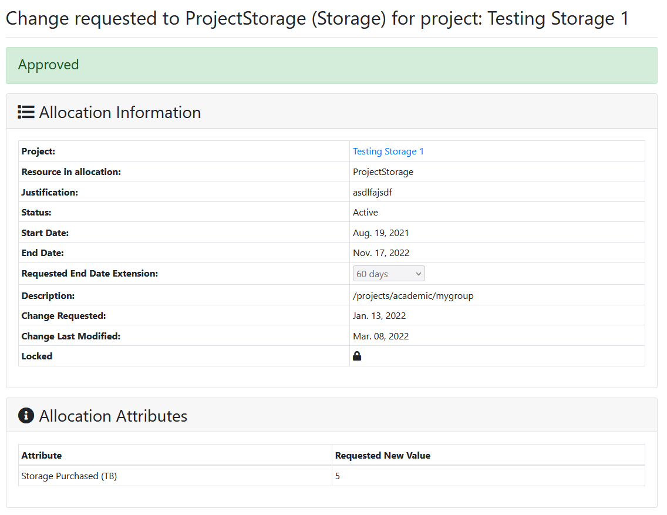The width and height of the screenshot is (667, 515).
Task: Click the info icon beside Allocation Attributes
Action: (x=26, y=416)
